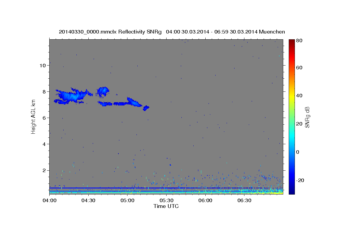
Task: Click the 06:00 time tick label
Action: coord(205,201)
